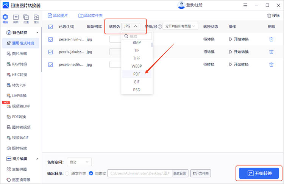Open 视频转GIF in sidebar
284x184 pixels.
coord(17,138)
